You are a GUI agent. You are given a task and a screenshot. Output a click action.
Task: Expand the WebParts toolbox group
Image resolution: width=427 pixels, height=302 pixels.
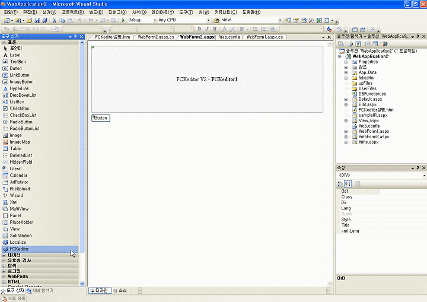tap(4, 276)
